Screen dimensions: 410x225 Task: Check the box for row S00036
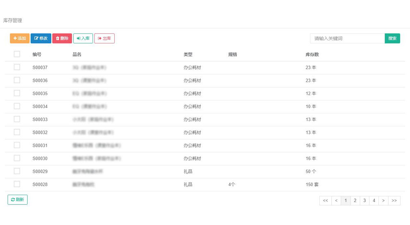[17, 80]
